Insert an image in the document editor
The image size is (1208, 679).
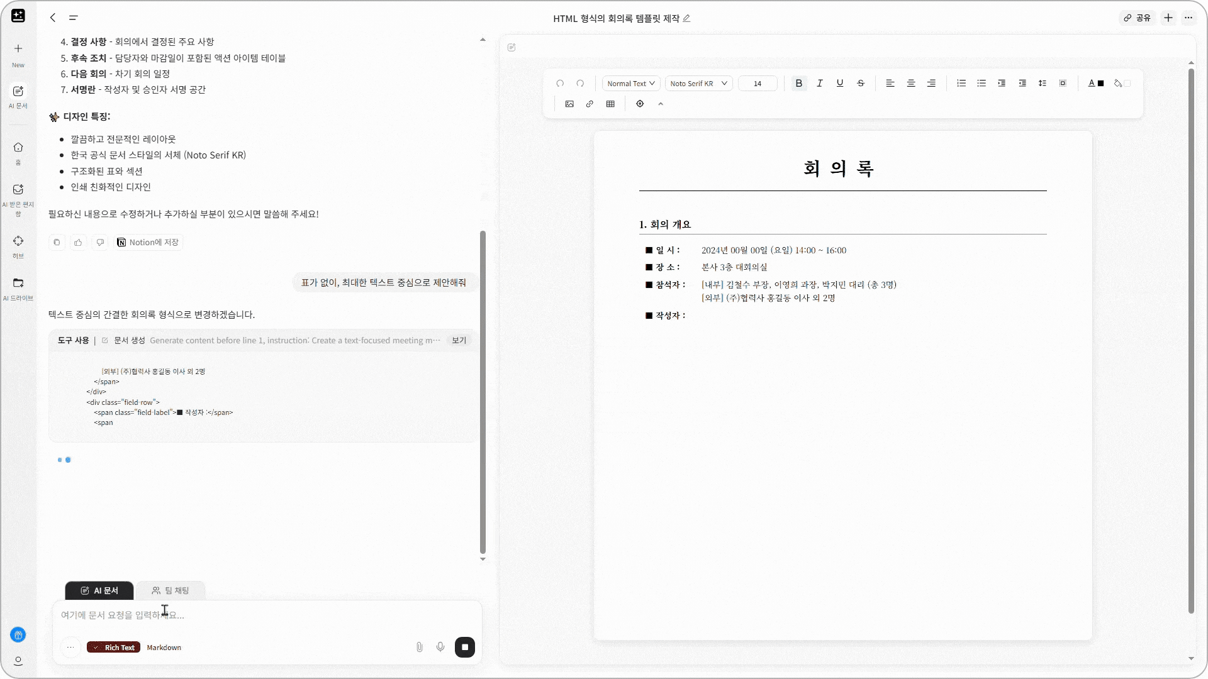pos(569,104)
